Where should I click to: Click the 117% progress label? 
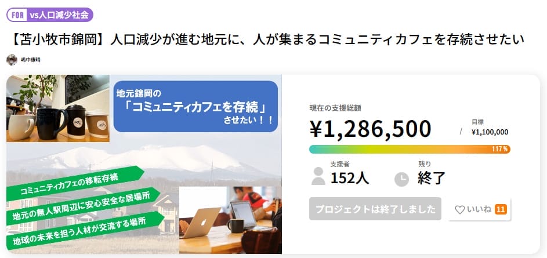pos(500,149)
